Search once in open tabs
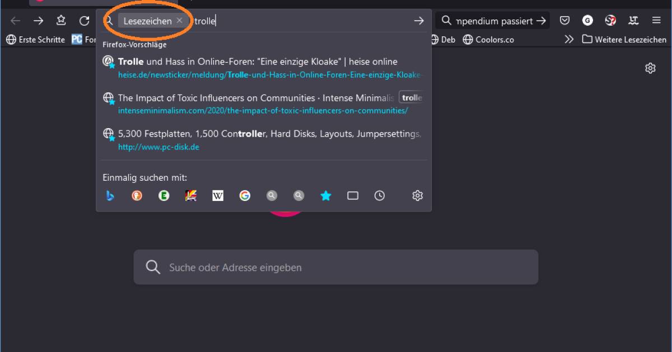This screenshot has width=672, height=352. pyautogui.click(x=352, y=195)
